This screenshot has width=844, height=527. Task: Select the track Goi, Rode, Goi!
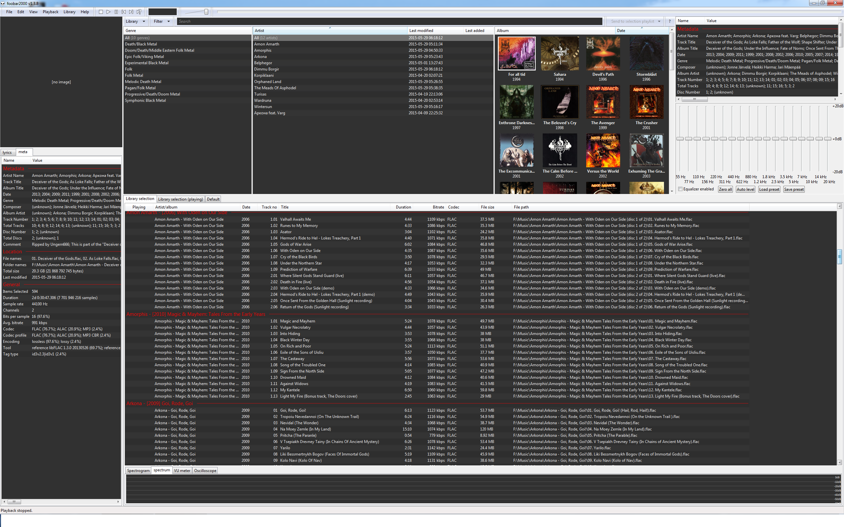click(437, 410)
